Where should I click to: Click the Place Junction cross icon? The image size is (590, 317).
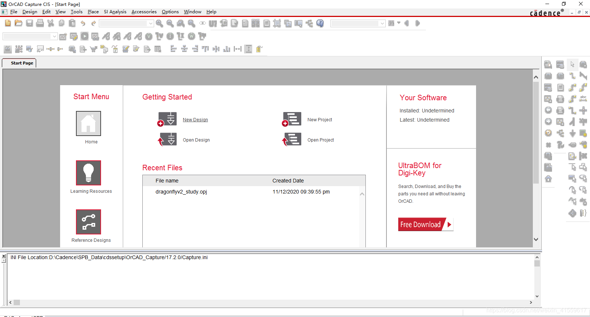583,110
